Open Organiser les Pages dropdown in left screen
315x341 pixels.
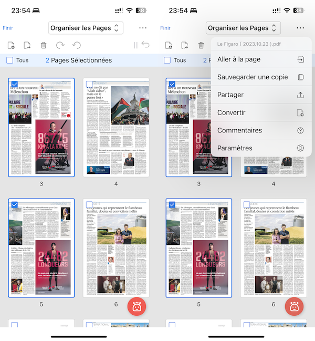point(86,28)
